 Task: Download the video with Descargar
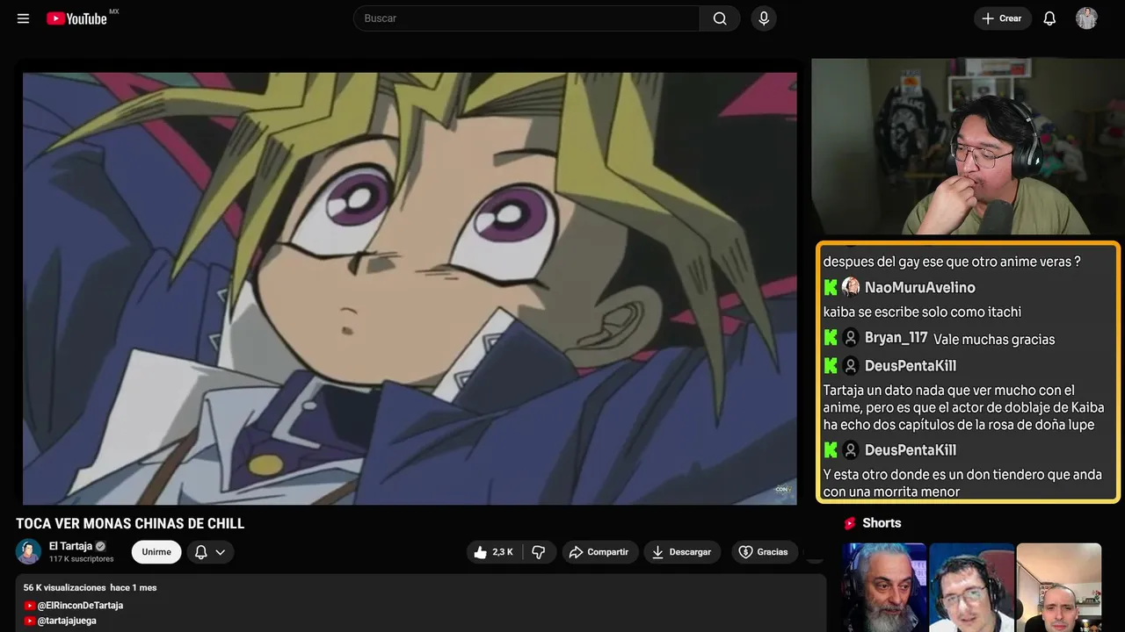[x=682, y=552]
